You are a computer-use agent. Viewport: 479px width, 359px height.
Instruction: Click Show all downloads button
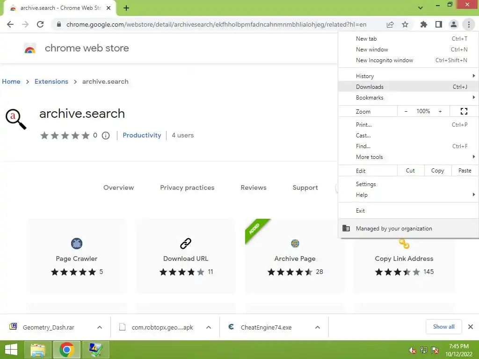click(443, 327)
